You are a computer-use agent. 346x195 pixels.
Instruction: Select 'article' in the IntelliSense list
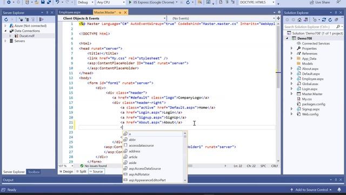[133, 157]
